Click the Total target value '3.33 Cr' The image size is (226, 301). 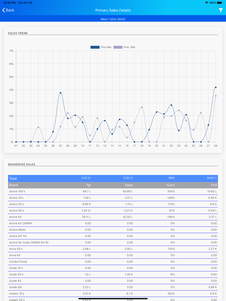[x=86, y=178]
